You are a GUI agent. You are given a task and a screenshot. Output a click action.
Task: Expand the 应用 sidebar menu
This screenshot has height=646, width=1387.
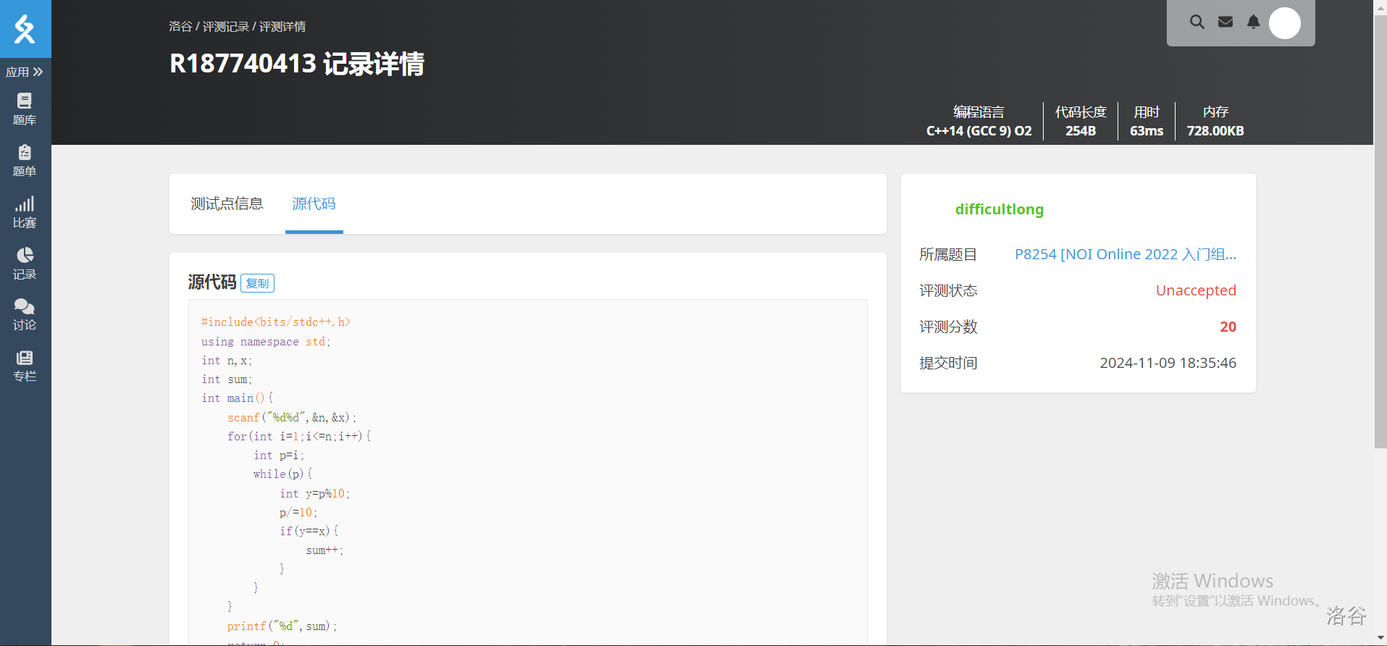click(x=25, y=72)
